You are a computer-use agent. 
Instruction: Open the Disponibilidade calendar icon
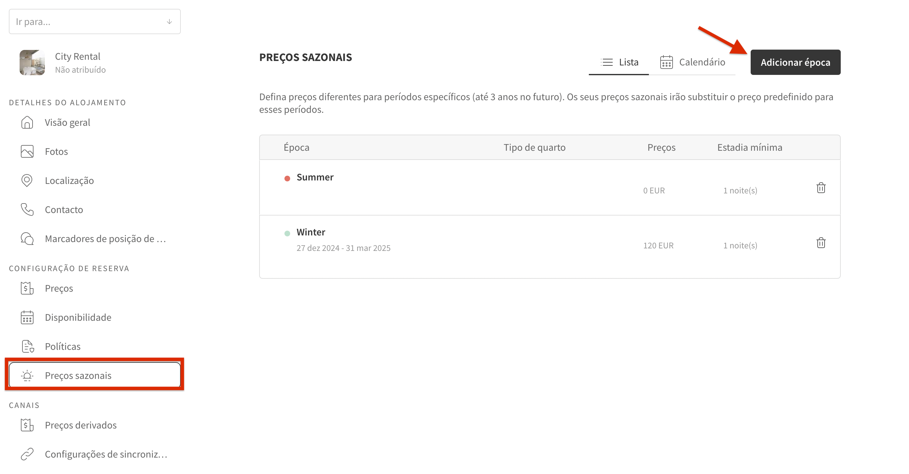[27, 317]
